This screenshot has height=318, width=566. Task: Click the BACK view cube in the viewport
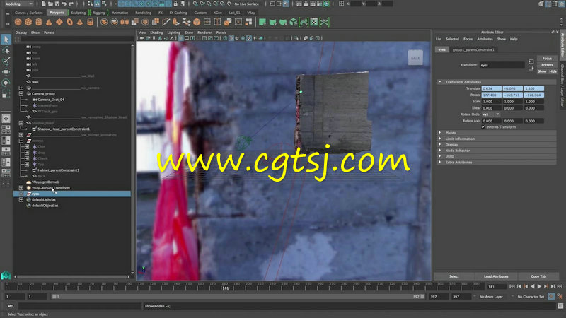[415, 58]
